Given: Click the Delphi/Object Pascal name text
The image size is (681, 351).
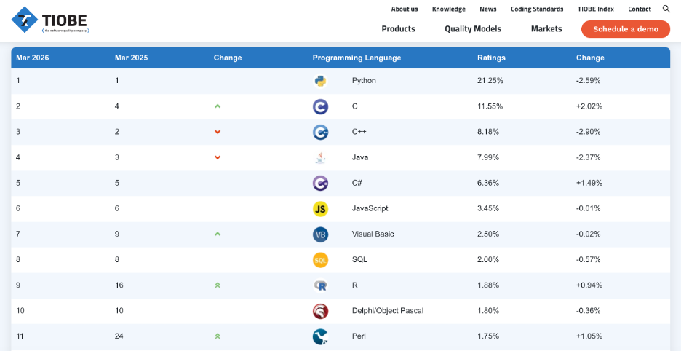Looking at the screenshot, I should pos(387,310).
